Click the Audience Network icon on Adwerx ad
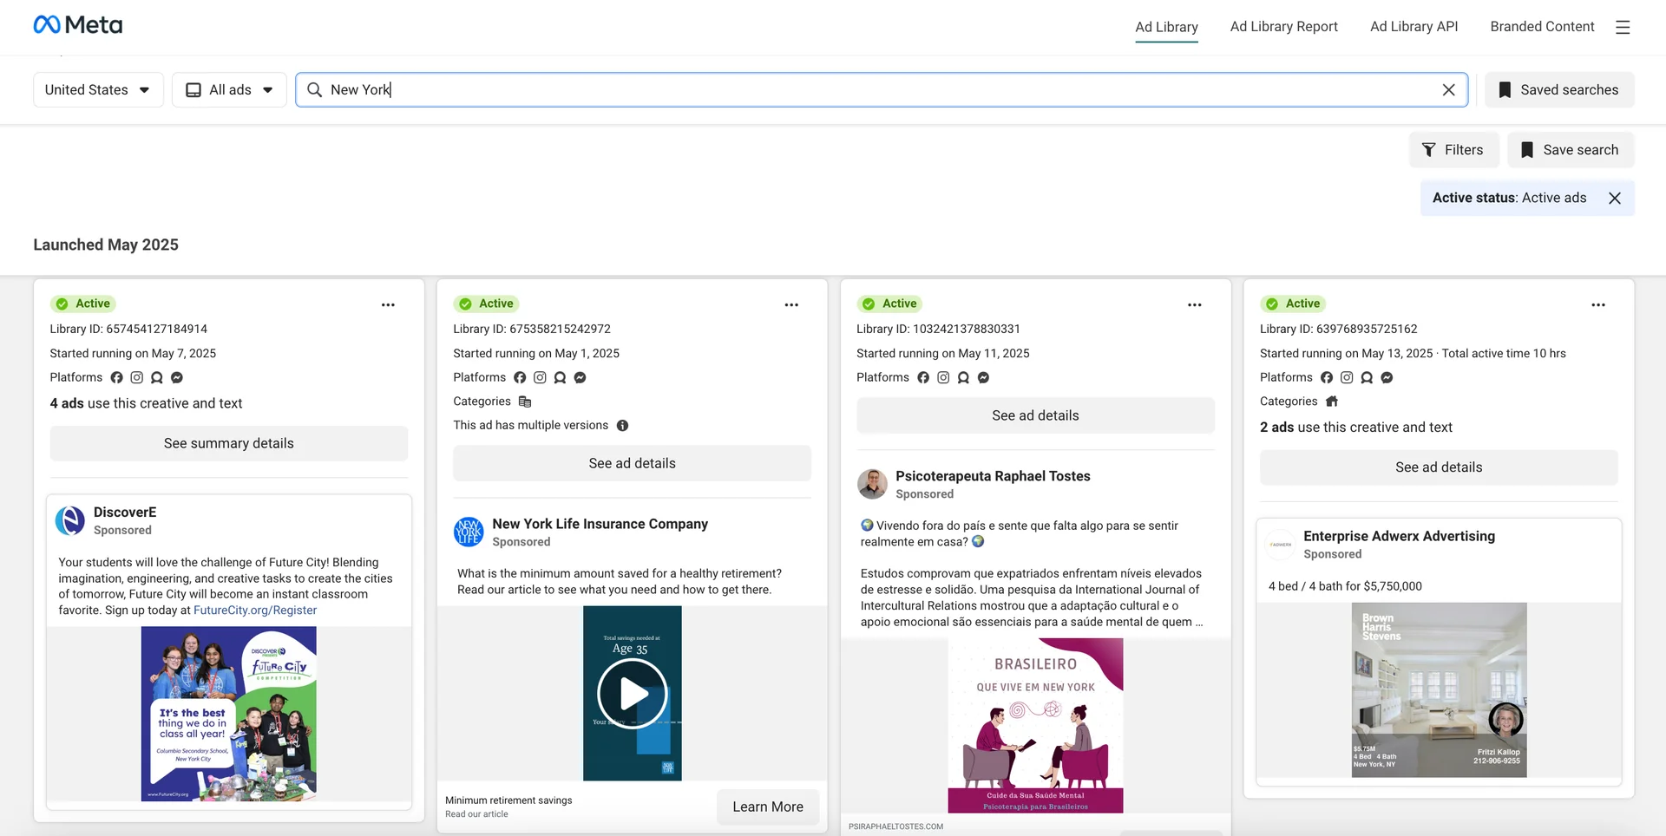Viewport: 1666px width, 836px height. coord(1367,377)
